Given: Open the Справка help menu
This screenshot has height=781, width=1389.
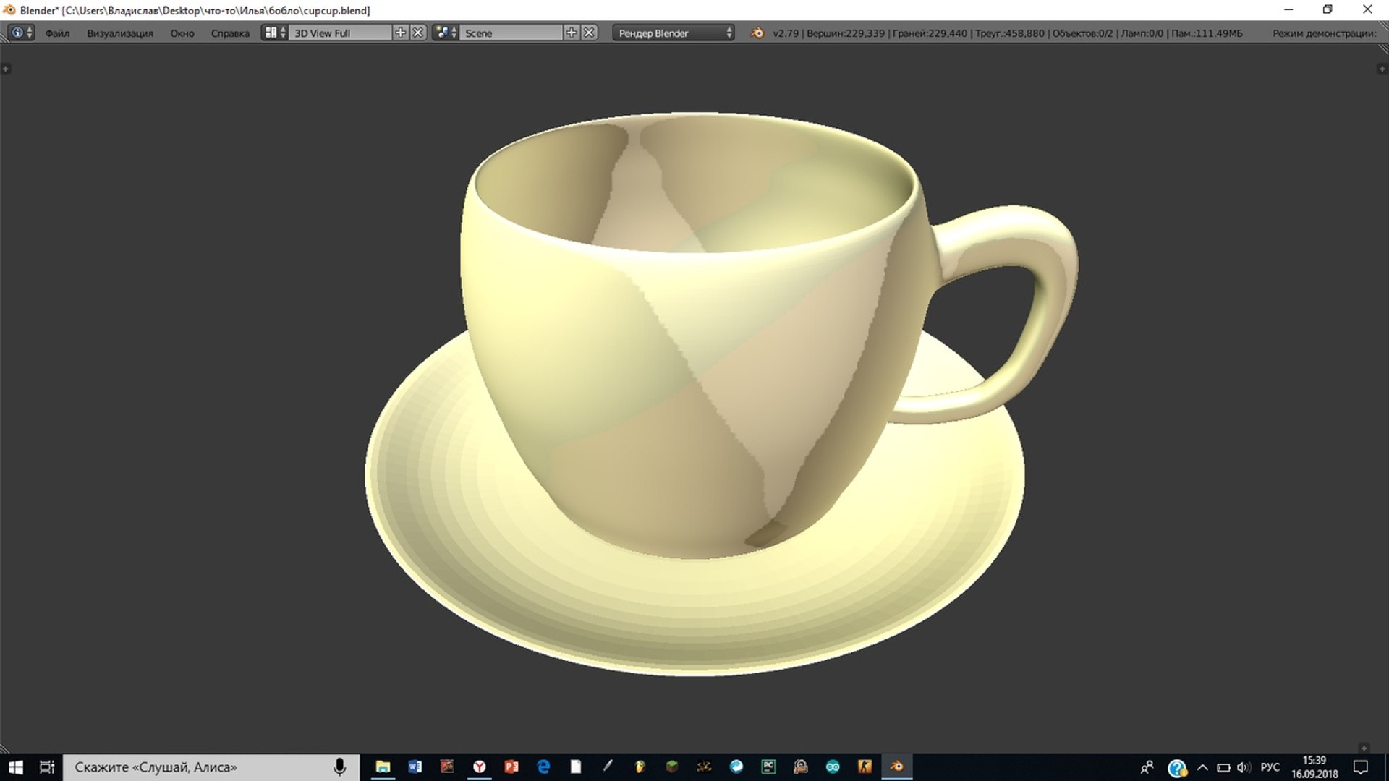Looking at the screenshot, I should click(x=230, y=33).
